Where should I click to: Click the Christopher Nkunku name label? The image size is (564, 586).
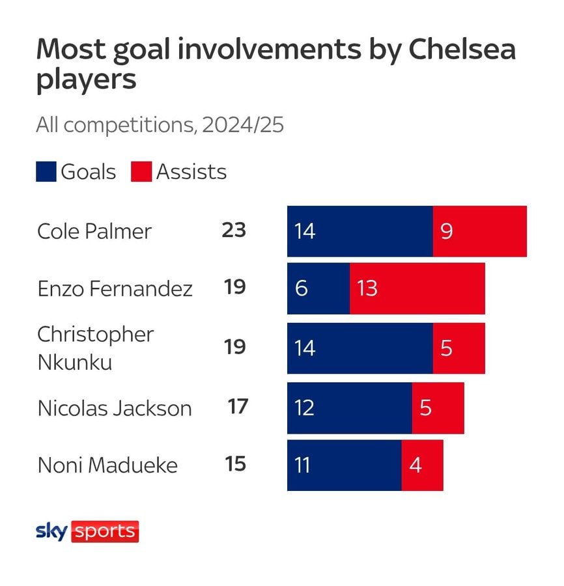(96, 348)
